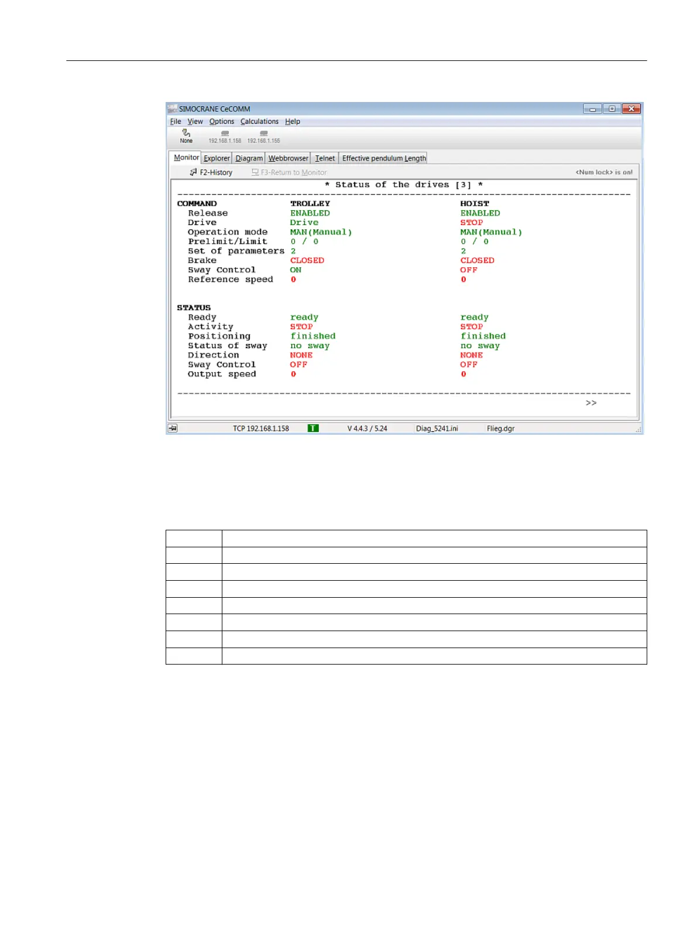The height and width of the screenshot is (930, 697).
Task: Click the F3-Return to Monitor icon
Action: coord(255,172)
